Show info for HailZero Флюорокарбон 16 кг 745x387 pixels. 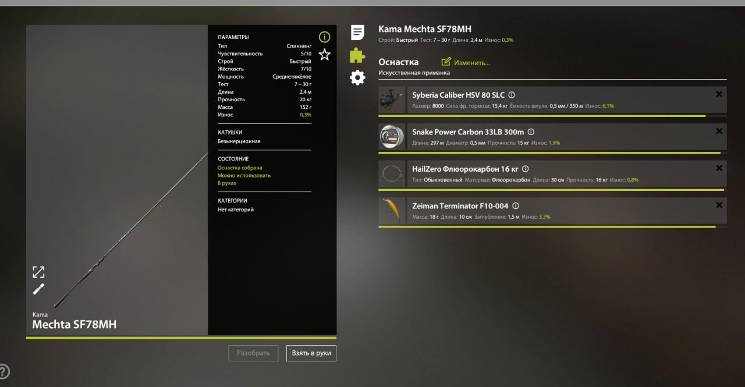(x=526, y=169)
